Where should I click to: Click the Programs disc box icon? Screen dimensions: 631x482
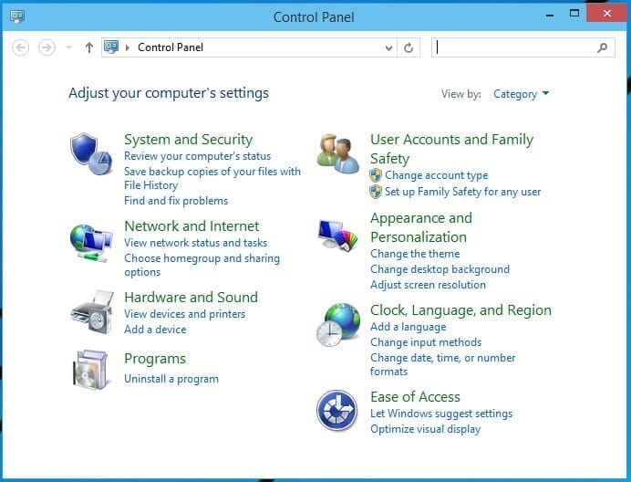coord(90,369)
